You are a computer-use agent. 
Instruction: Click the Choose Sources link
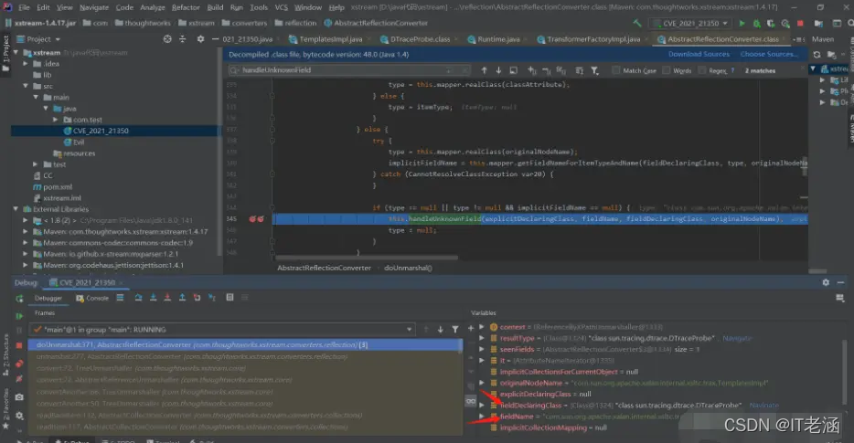click(768, 55)
